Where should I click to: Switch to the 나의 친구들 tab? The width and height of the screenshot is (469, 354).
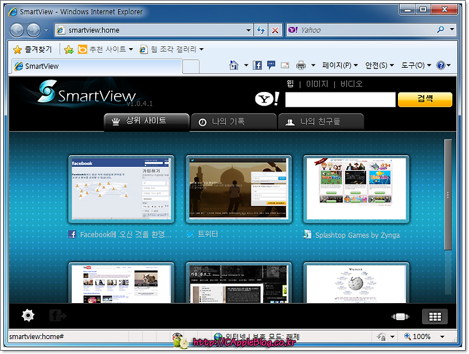pos(320,122)
